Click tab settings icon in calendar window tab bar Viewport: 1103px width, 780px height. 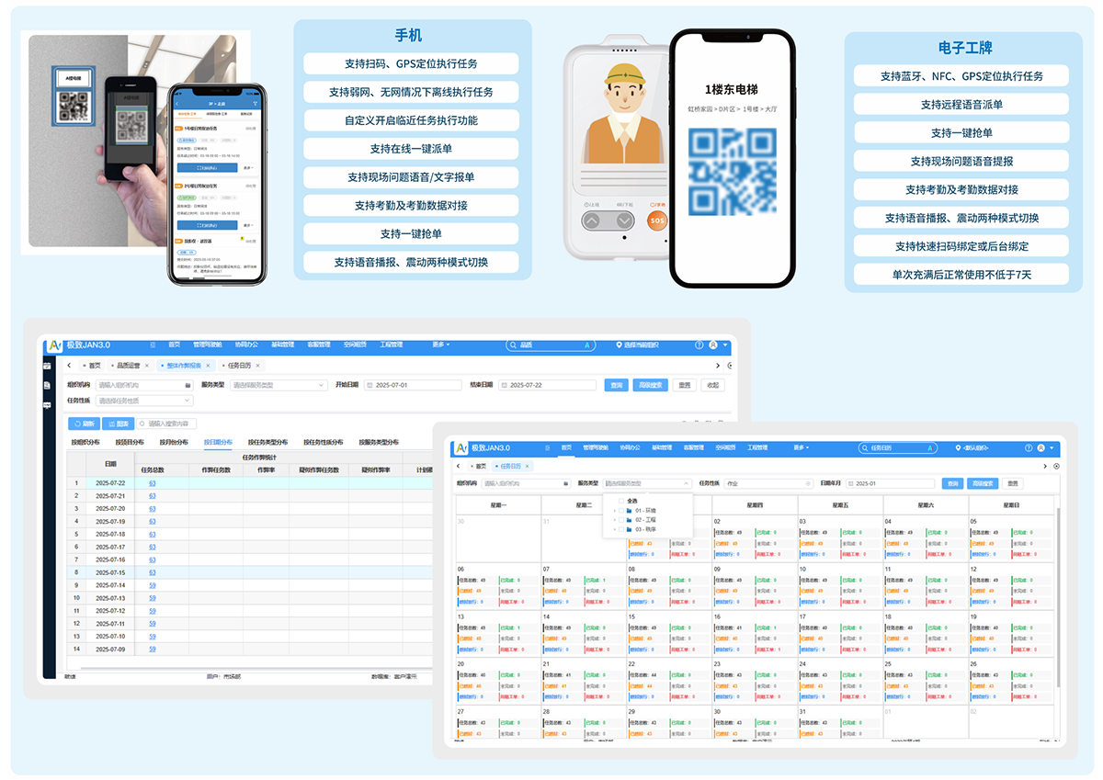(1056, 466)
